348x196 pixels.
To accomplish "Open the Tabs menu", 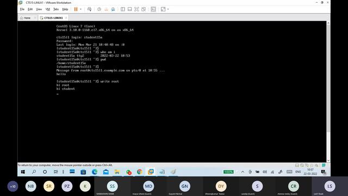I will click(56, 9).
